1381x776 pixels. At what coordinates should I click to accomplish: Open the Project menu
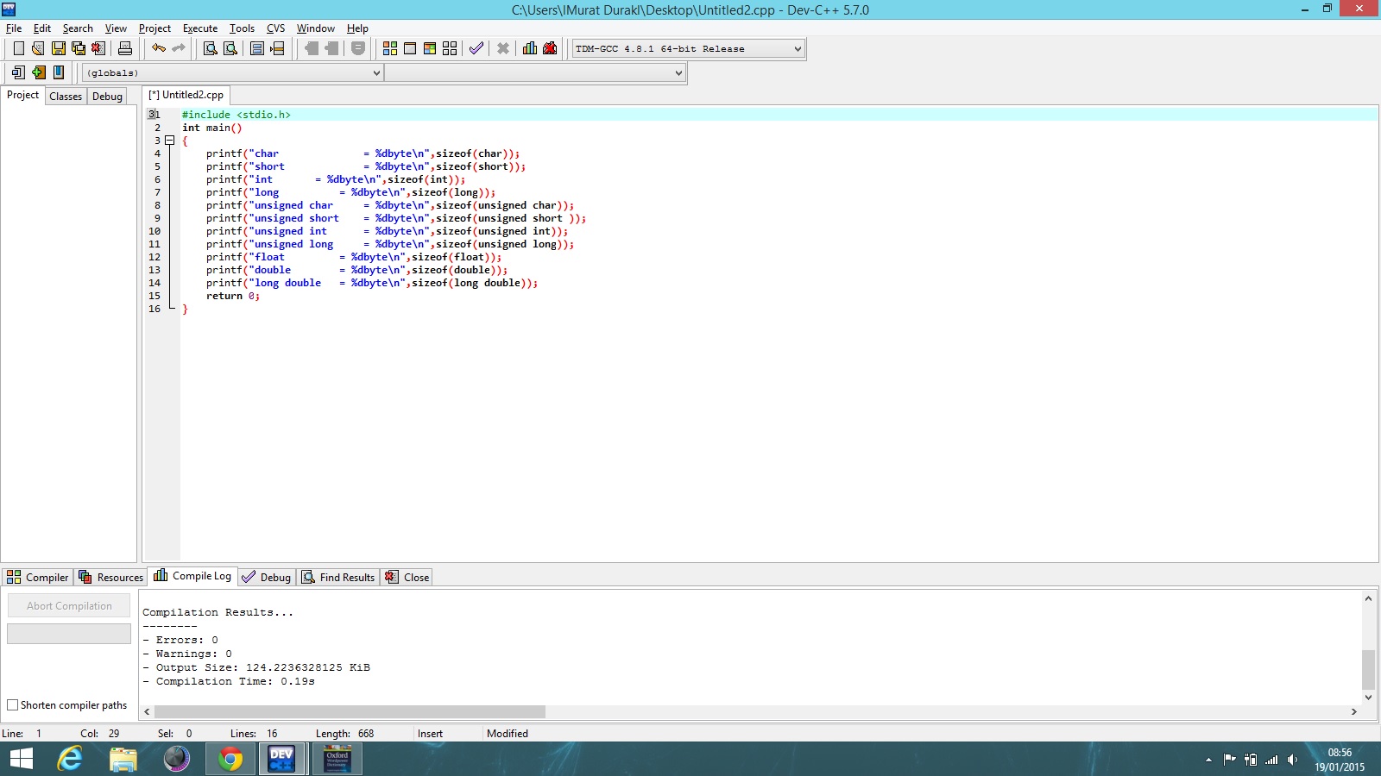pos(154,28)
